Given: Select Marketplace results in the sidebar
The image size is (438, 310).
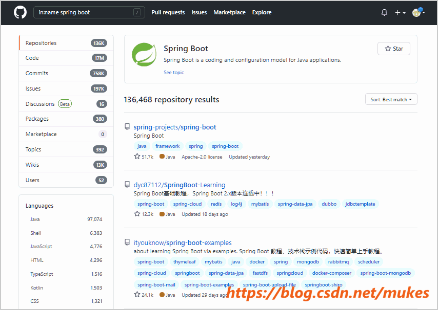Looking at the screenshot, I should tap(66, 134).
